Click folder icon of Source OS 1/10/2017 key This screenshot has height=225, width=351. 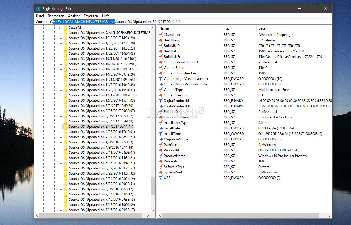[x=65, y=38]
